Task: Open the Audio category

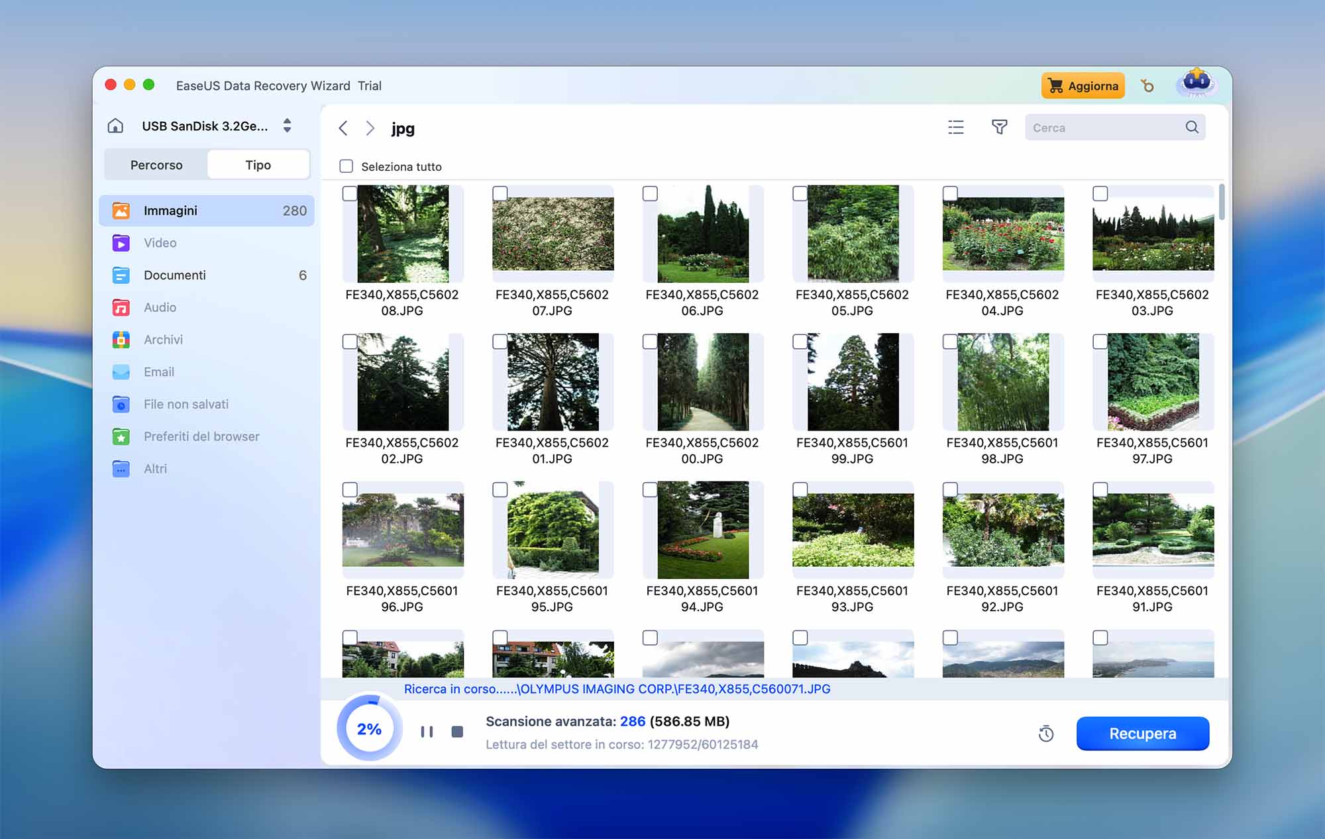Action: [160, 307]
